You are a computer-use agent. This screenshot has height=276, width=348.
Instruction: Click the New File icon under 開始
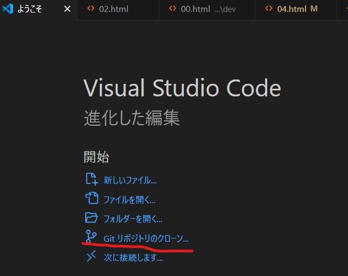pos(91,179)
